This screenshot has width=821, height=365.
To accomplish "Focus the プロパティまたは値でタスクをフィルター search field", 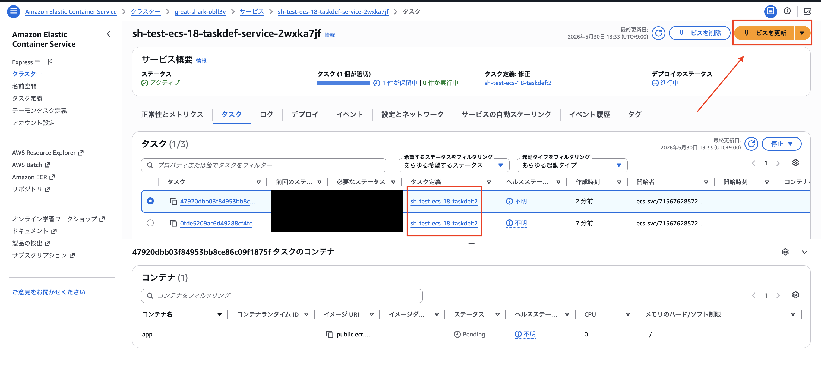I will 264,165.
